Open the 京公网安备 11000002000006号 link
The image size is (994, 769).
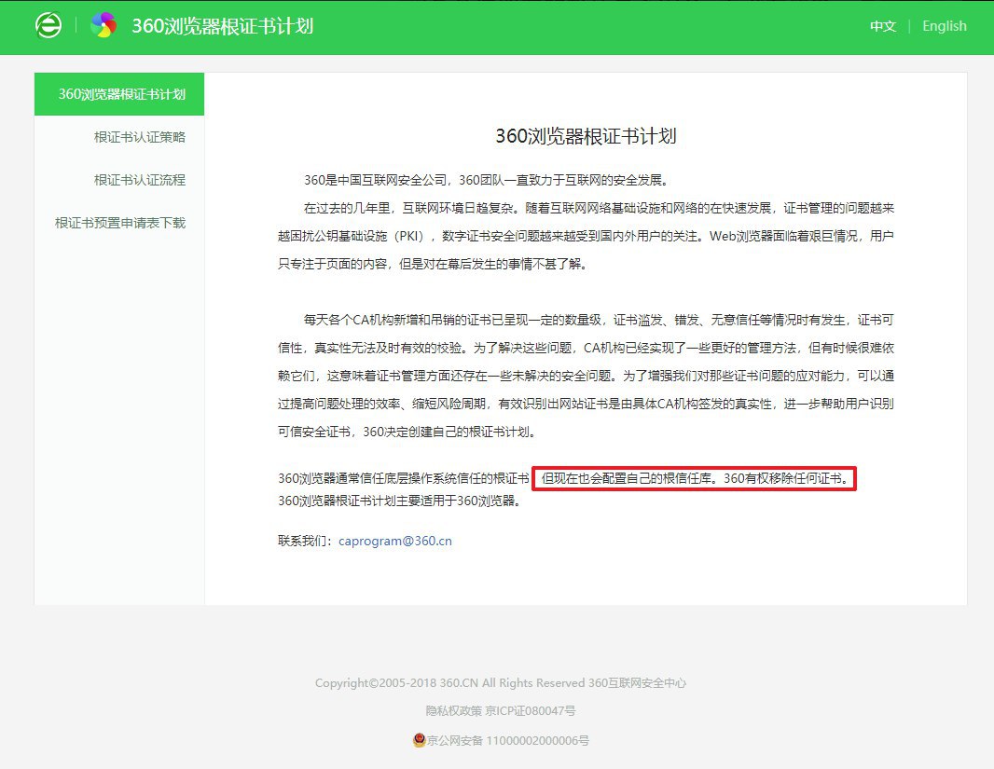click(x=509, y=741)
